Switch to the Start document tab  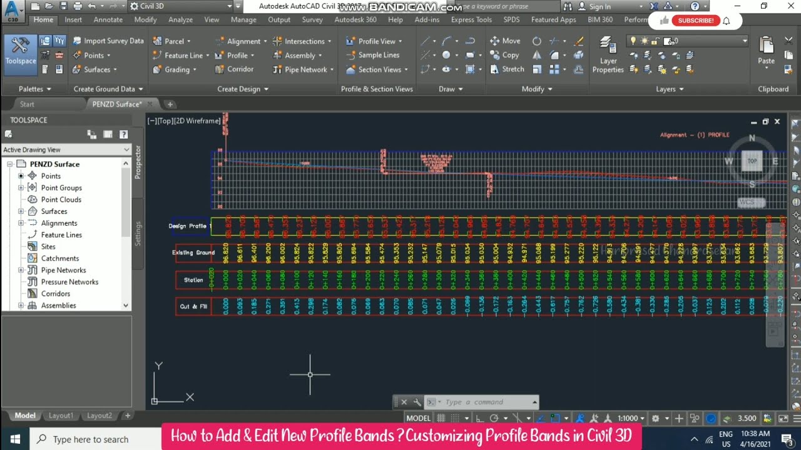click(x=27, y=104)
